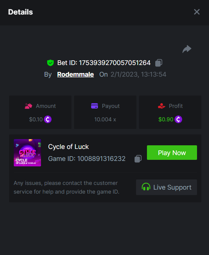The height and width of the screenshot is (255, 209).
Task: Click the purple coin beside $0.90
Action: pyautogui.click(x=178, y=120)
